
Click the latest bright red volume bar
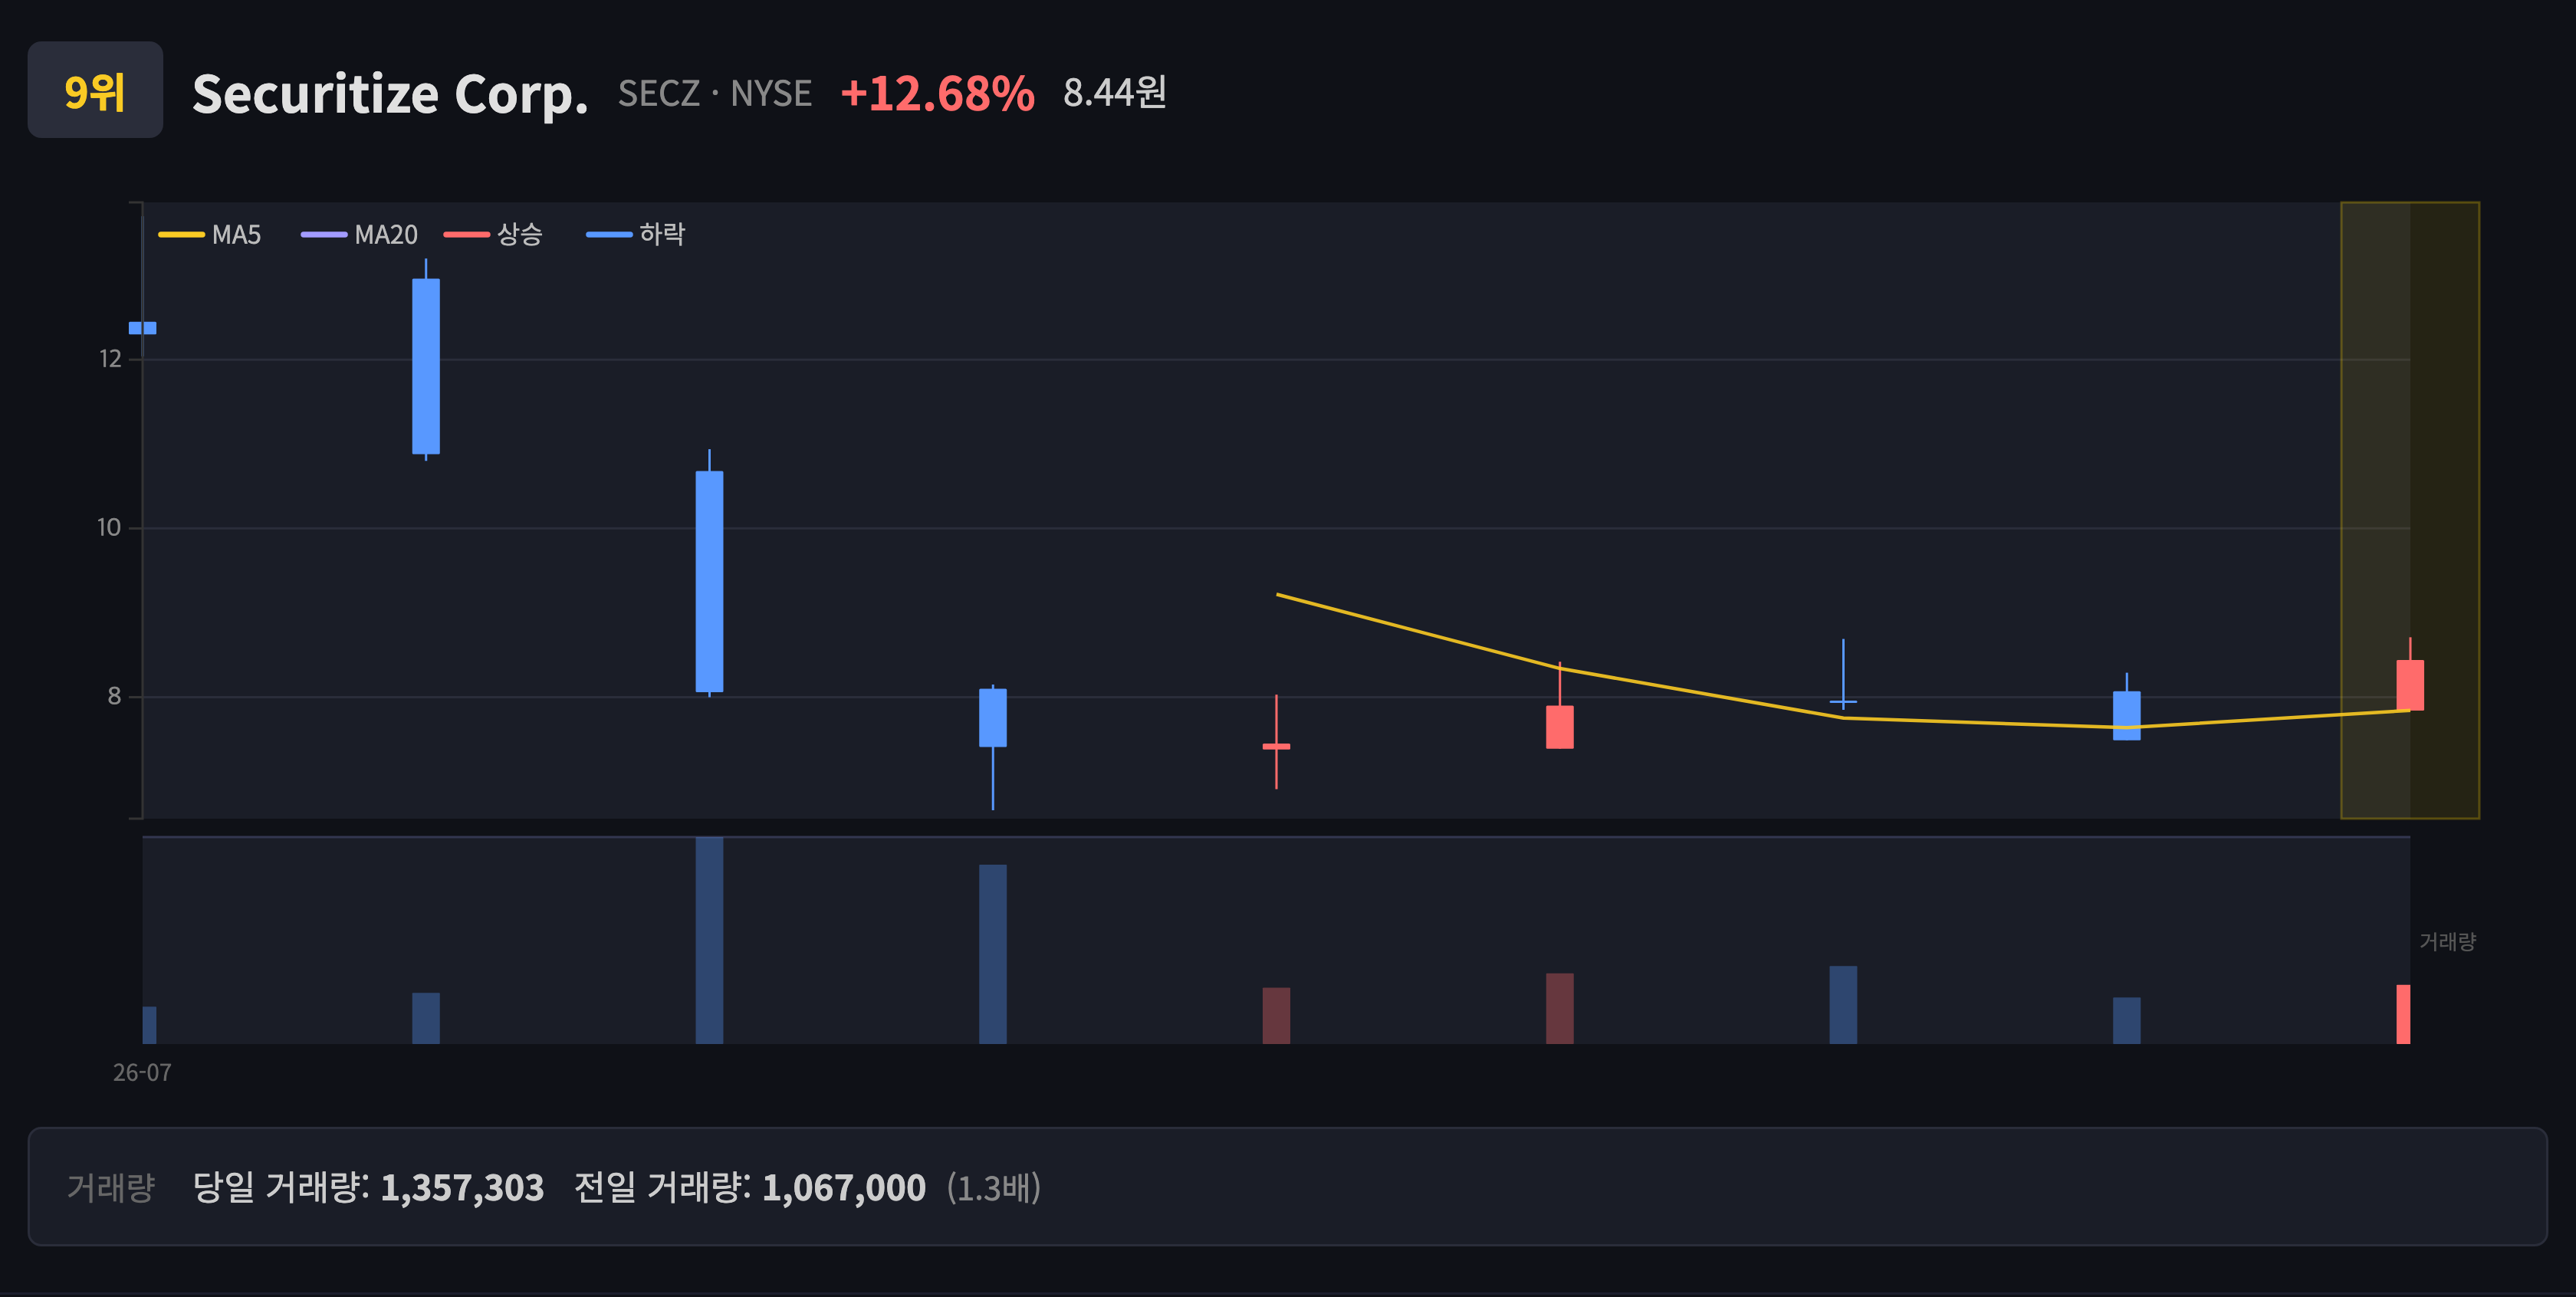pyautogui.click(x=2403, y=1014)
